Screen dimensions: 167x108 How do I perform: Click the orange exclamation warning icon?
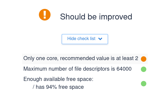coord(45,15)
